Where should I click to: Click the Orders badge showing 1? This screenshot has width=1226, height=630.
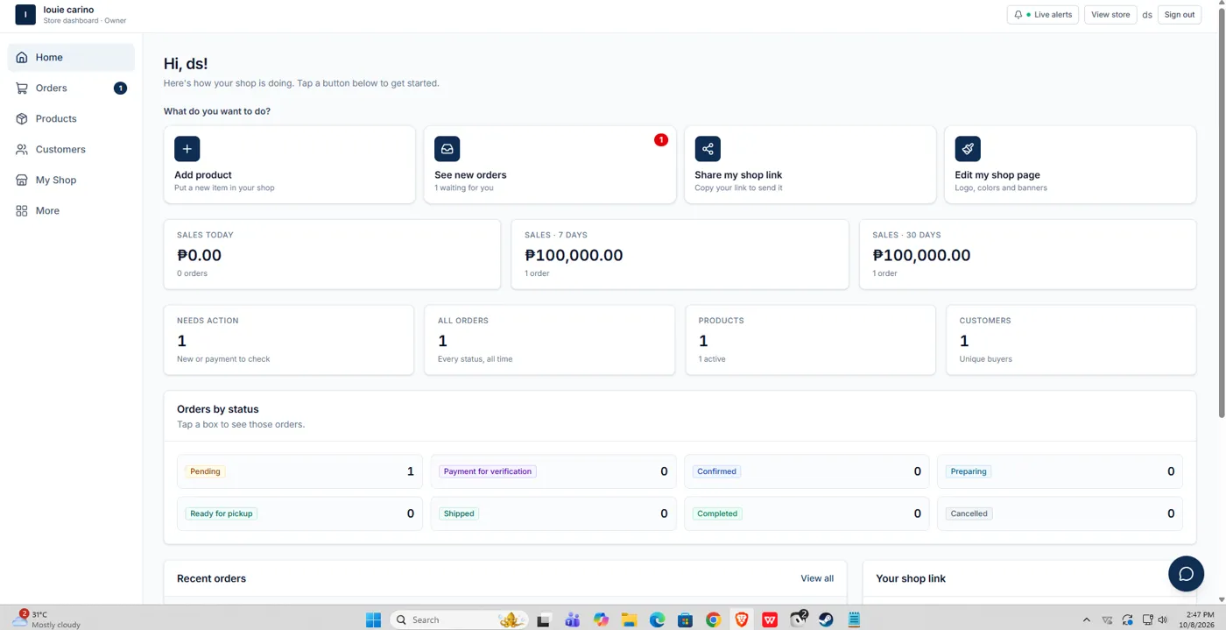pos(120,88)
